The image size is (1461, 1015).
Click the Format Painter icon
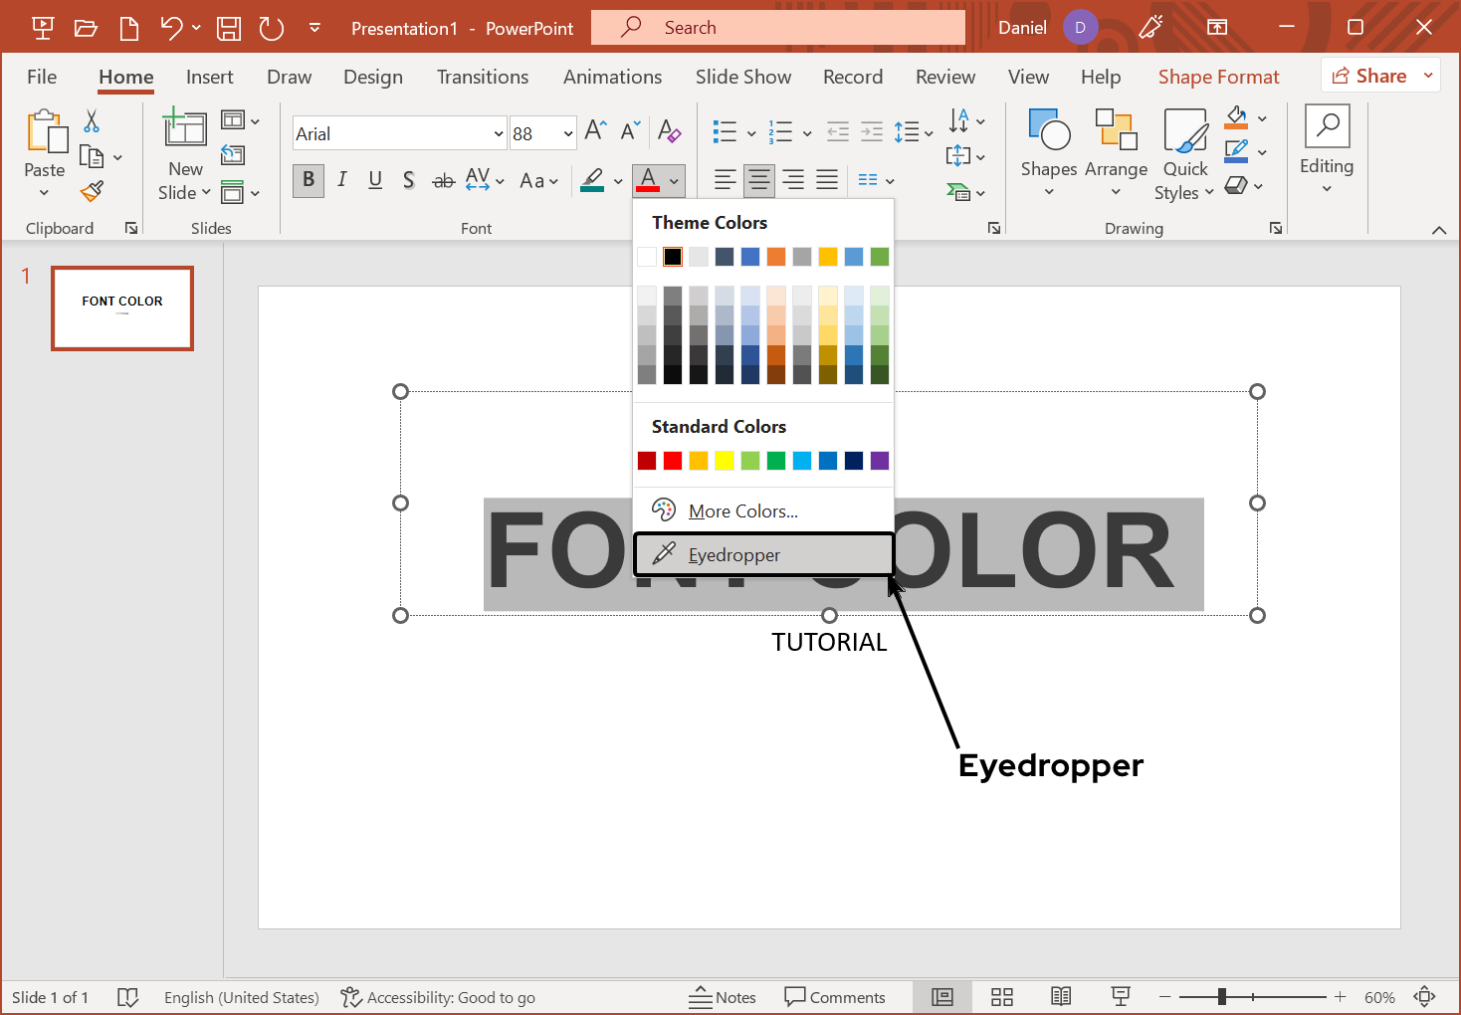[93, 191]
